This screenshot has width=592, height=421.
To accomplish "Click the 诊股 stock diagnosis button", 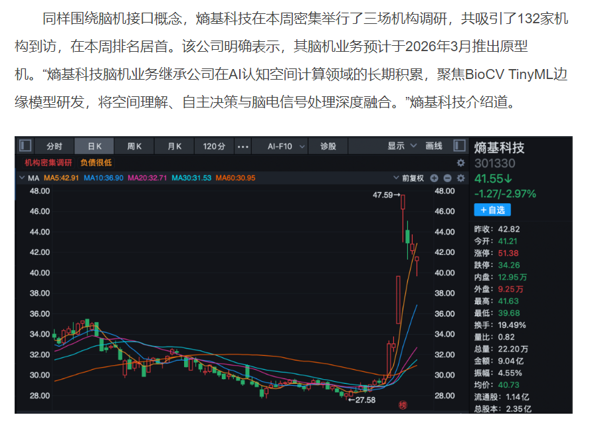I will 328,146.
